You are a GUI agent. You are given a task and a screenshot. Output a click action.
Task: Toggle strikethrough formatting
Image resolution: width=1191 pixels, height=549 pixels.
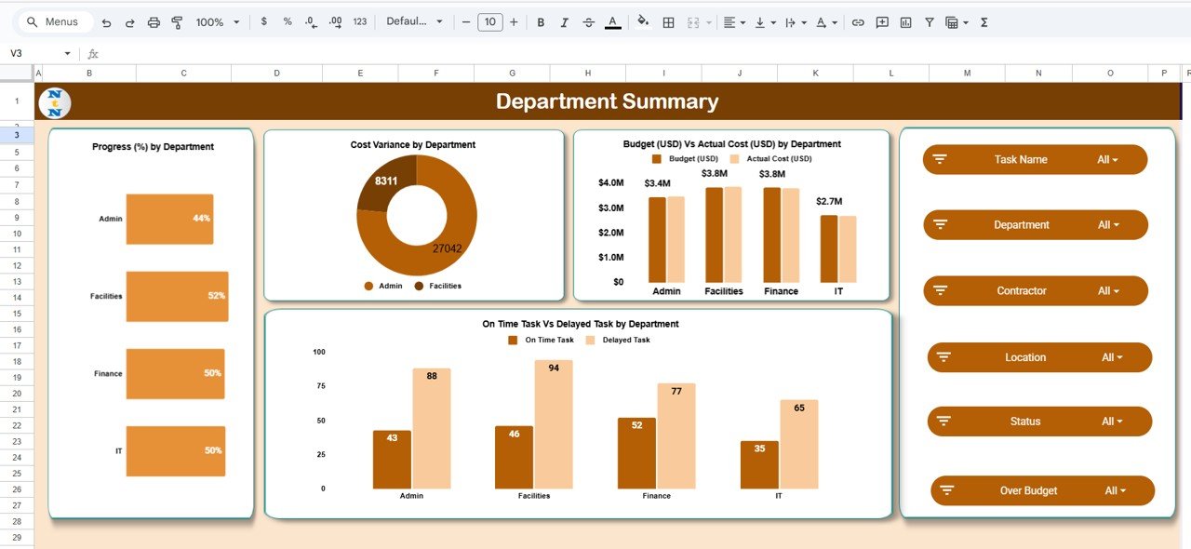587,21
